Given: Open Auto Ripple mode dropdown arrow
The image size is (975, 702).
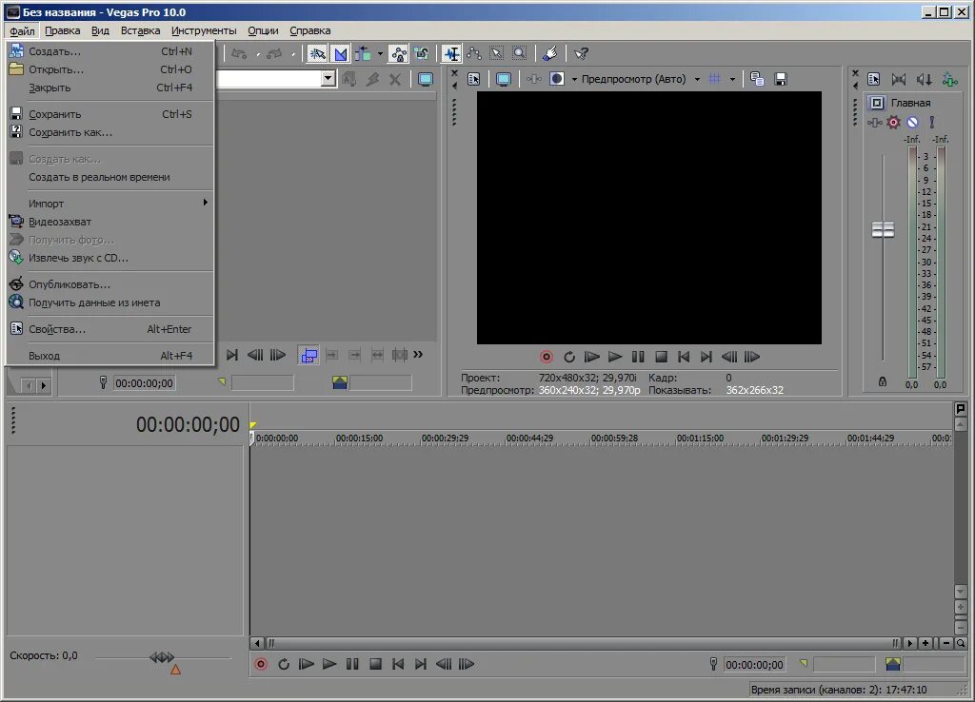Looking at the screenshot, I should pos(380,54).
